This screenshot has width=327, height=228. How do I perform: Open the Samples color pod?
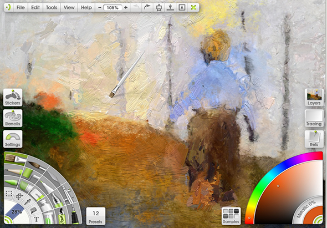231,216
